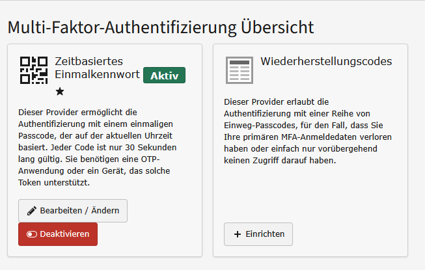
Task: Click the Deaktivieren label text
Action: (x=64, y=234)
